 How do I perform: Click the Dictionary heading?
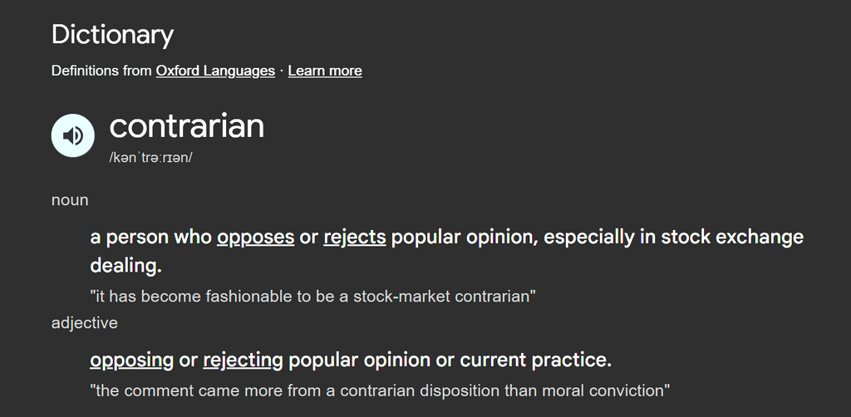click(112, 35)
